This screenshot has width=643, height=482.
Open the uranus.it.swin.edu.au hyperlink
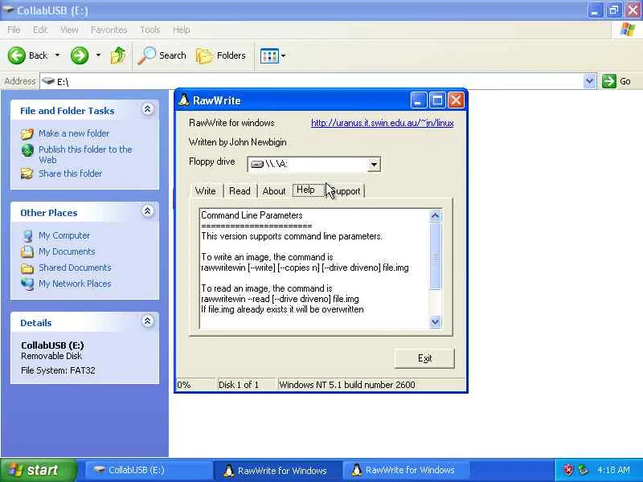[383, 123]
